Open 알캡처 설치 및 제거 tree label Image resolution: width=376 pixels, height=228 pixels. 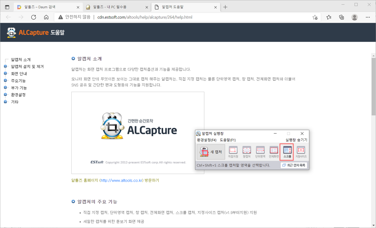coord(27,67)
